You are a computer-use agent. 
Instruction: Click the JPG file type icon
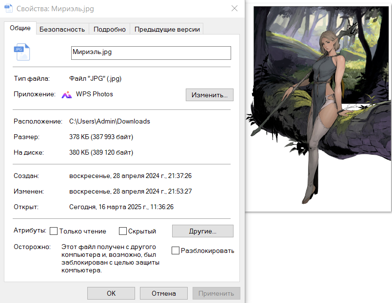[x=22, y=52]
